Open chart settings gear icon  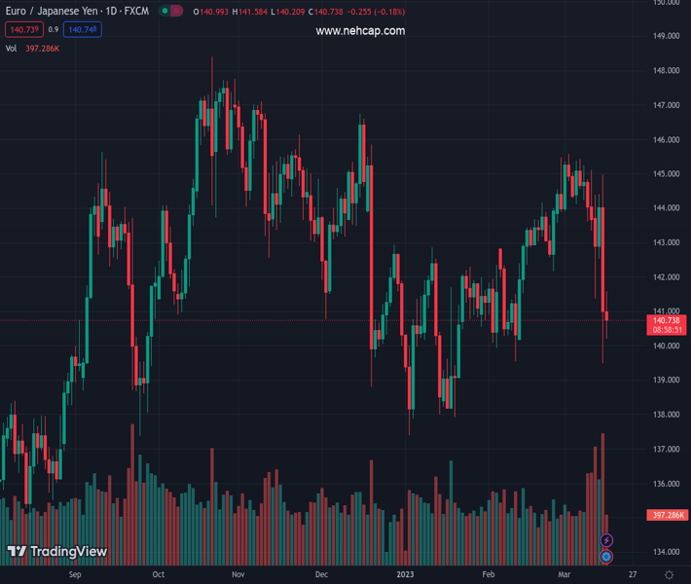[670, 575]
